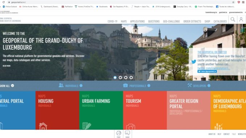The height and width of the screenshot is (138, 246).
Task: Click the camera icon on the Tourism tile
Action: tap(131, 127)
